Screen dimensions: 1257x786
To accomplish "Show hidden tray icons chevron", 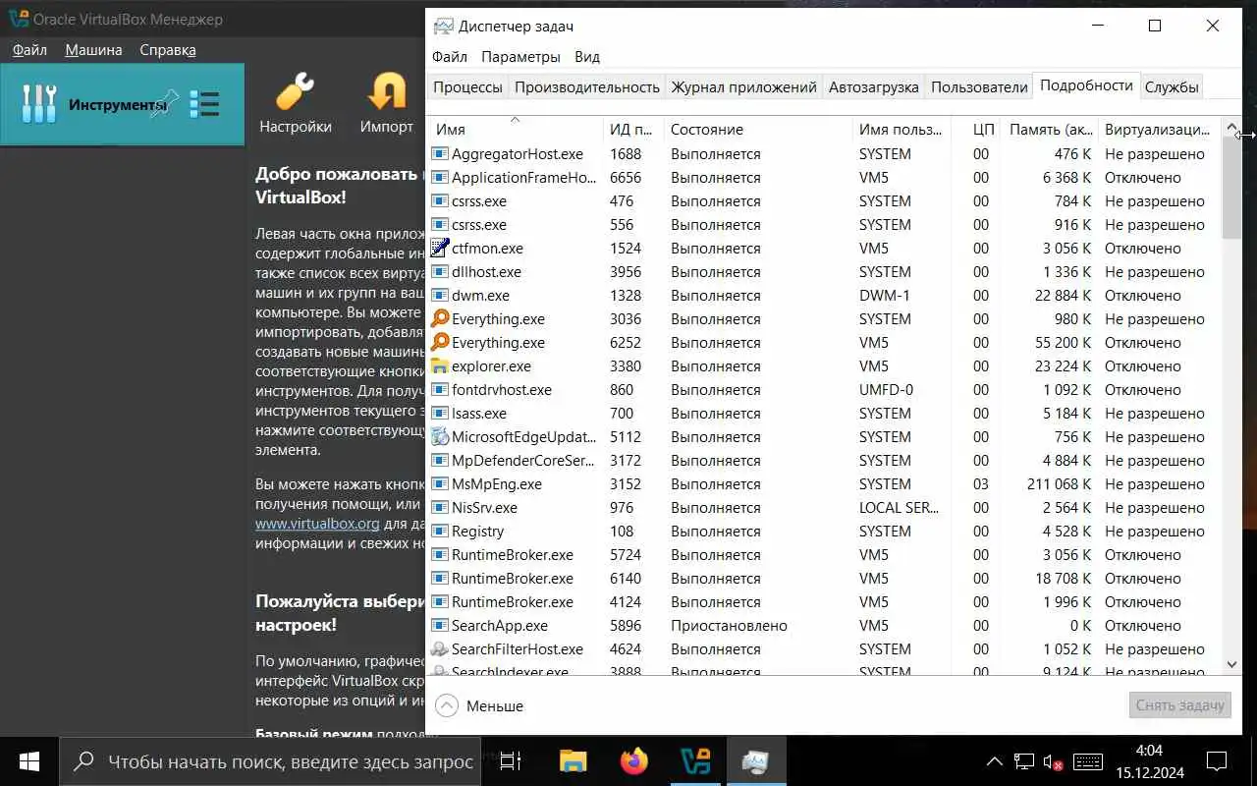I will coord(994,761).
